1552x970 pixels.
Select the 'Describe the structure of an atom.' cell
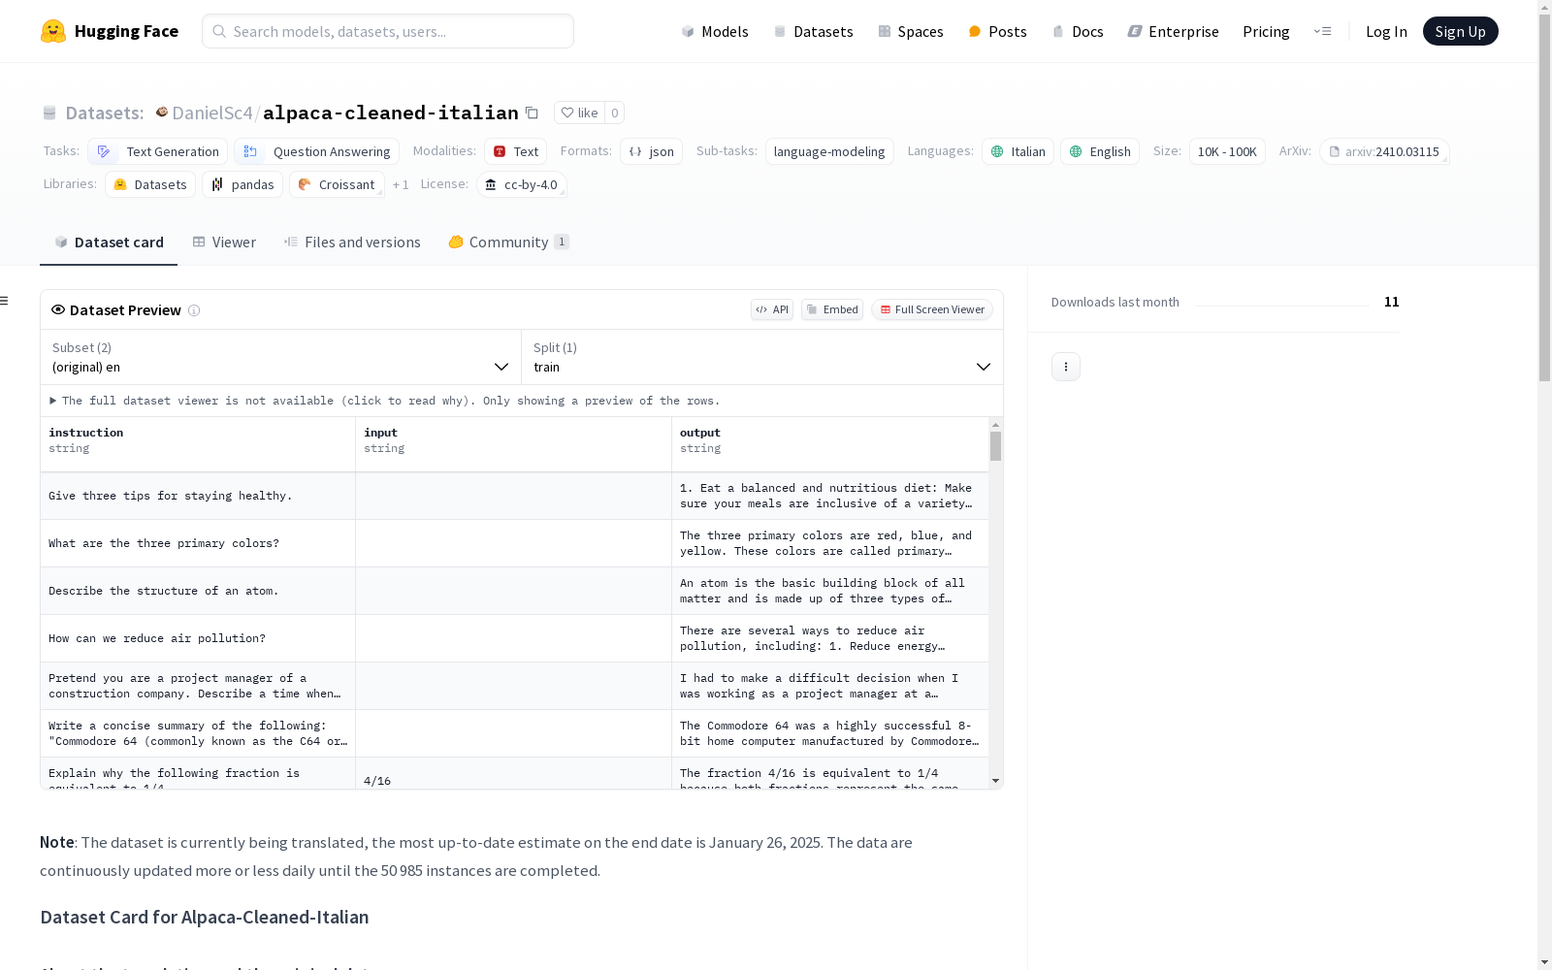point(198,591)
